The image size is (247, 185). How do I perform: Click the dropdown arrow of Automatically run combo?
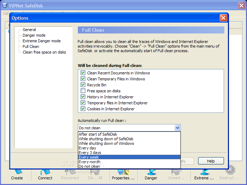click(177, 128)
